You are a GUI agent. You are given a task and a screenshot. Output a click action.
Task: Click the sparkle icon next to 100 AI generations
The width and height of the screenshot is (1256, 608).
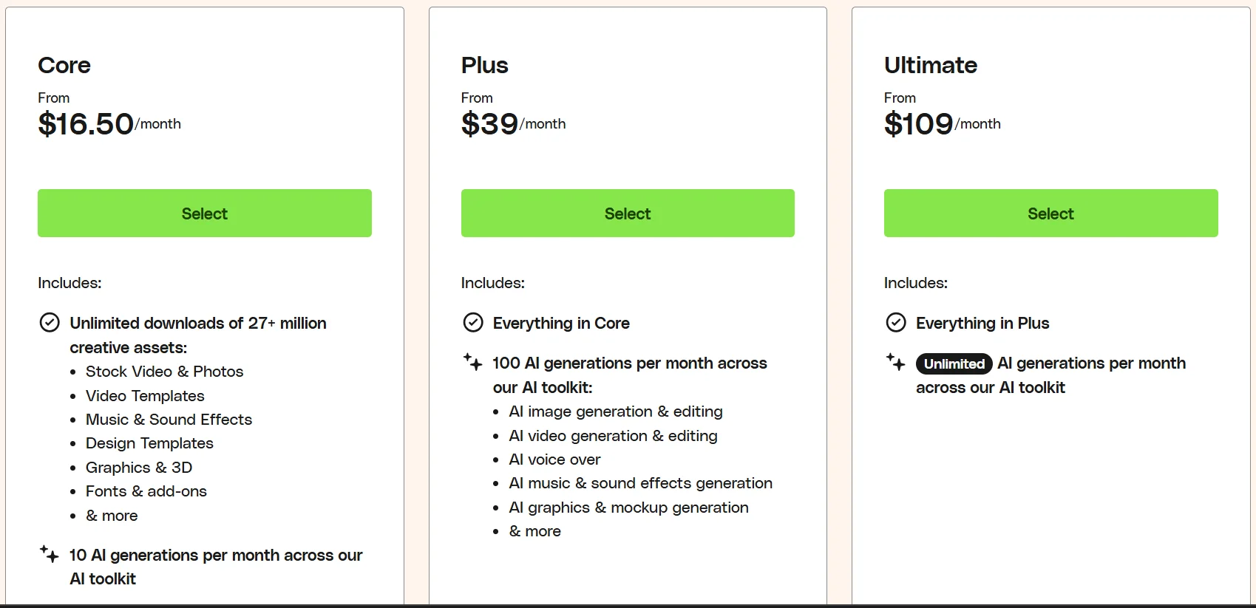(x=472, y=362)
